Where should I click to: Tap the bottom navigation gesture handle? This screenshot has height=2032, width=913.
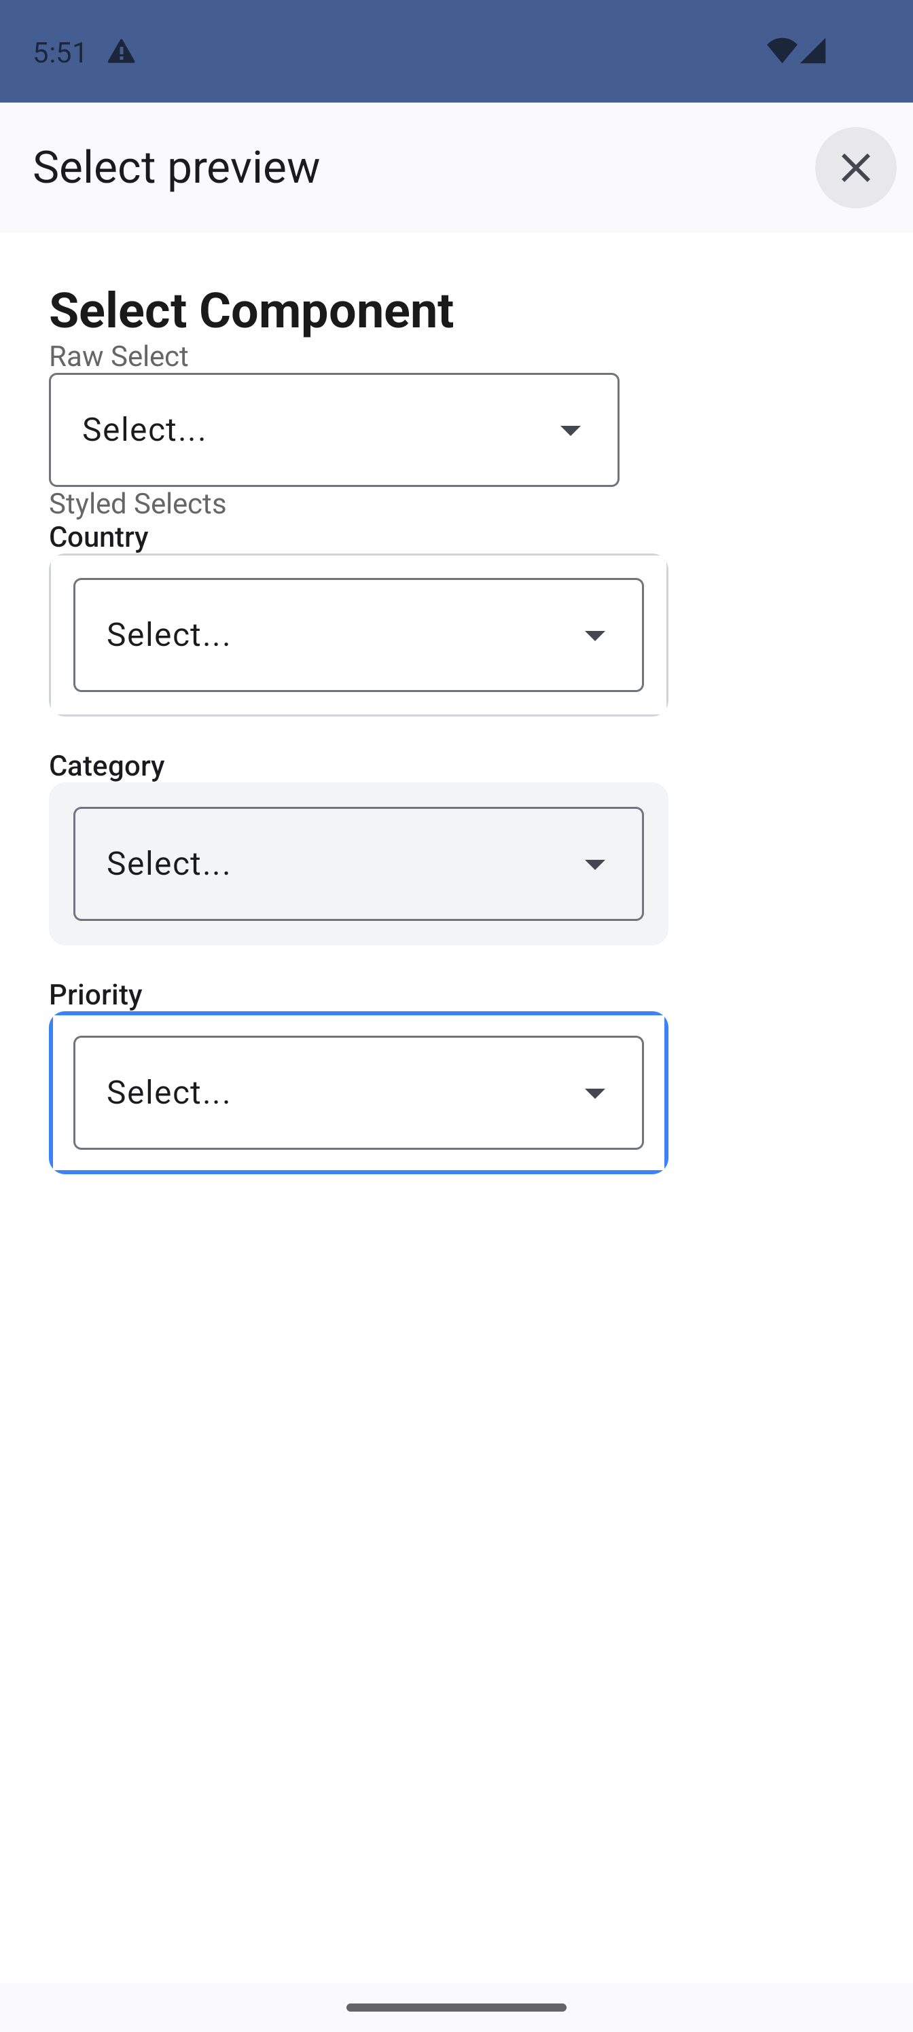[x=456, y=2007]
